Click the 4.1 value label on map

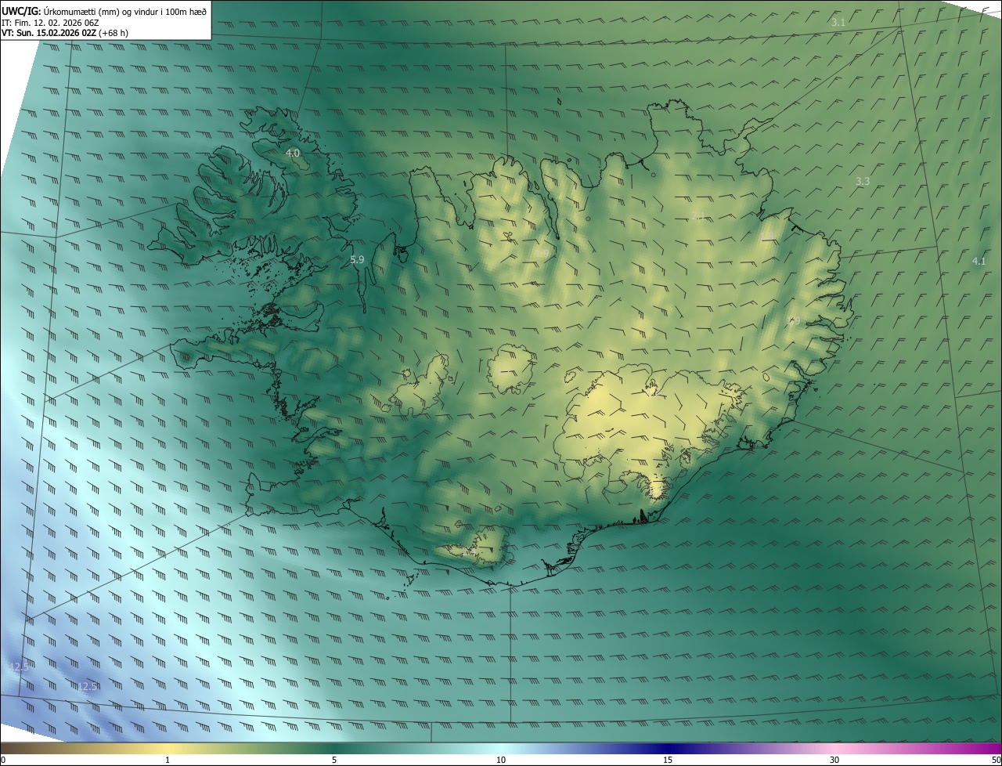(979, 262)
